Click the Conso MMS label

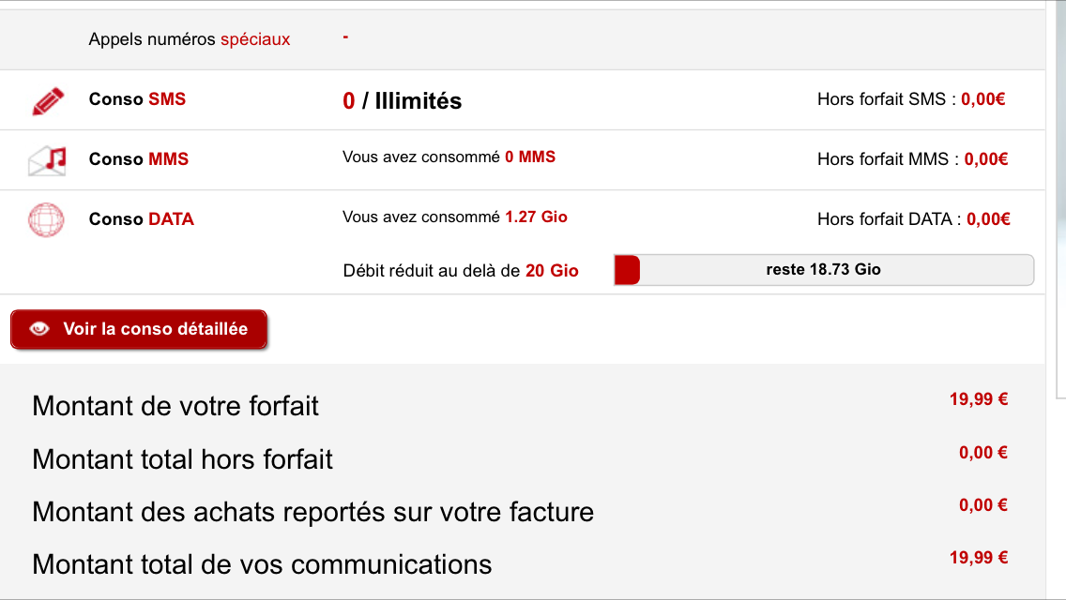[x=139, y=159]
